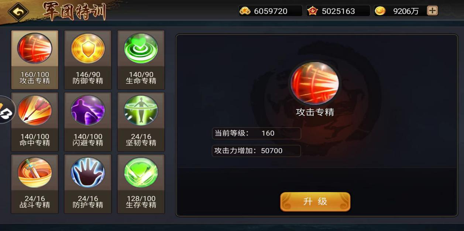
Task: Tap the ingot 6059720 currency counter
Action: 271,11
